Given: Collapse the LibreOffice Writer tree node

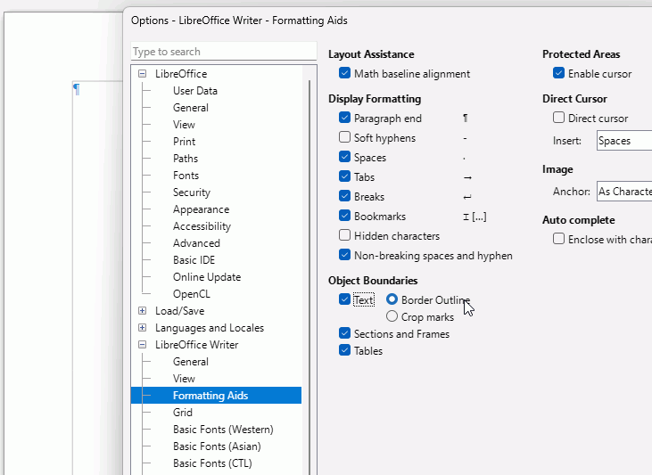Looking at the screenshot, I should pyautogui.click(x=143, y=345).
